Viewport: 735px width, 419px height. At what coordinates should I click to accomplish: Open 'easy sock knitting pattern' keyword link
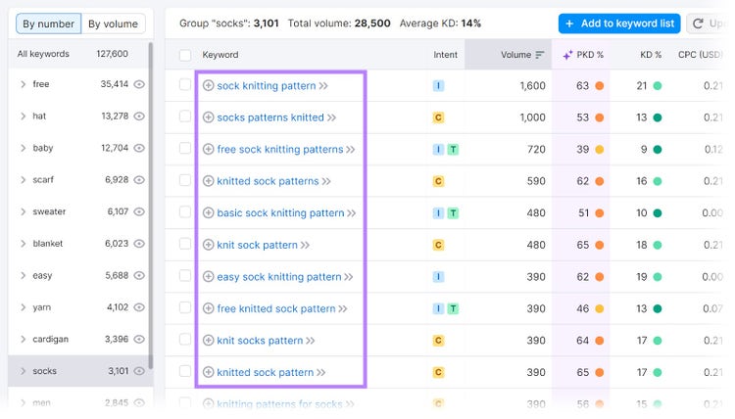279,277
